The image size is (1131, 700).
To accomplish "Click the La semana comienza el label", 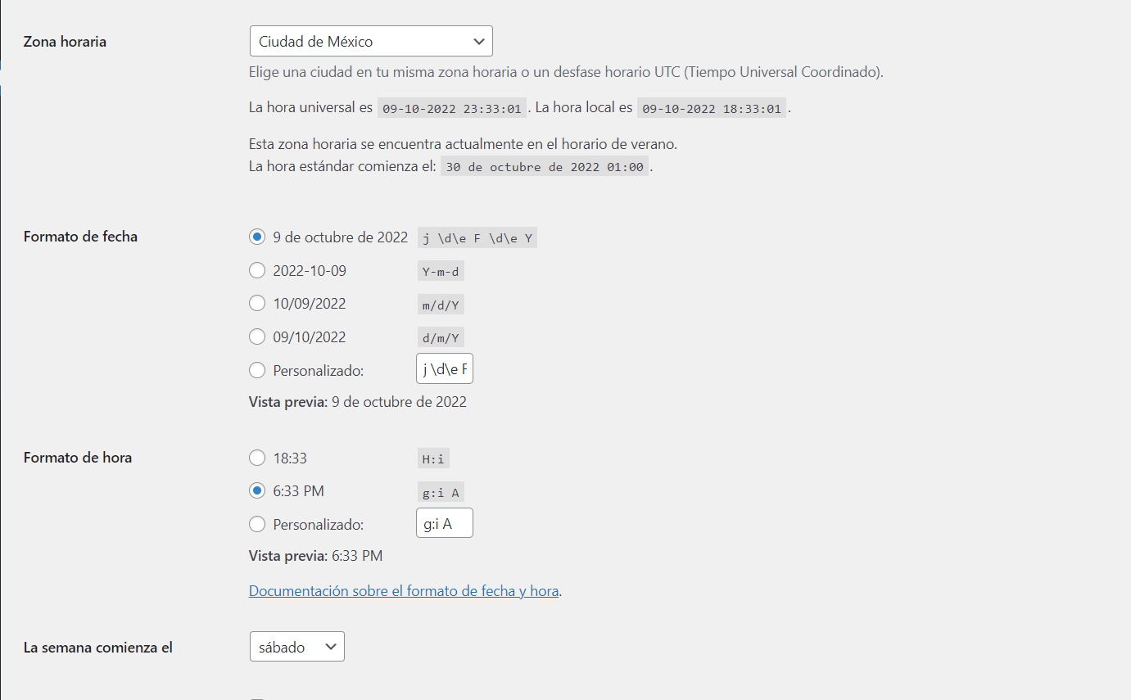I will click(x=98, y=647).
